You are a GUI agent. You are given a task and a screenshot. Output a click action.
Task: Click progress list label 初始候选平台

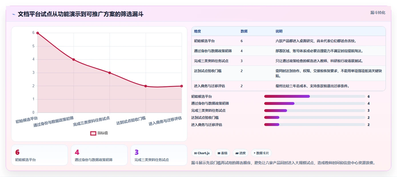pos(202,96)
